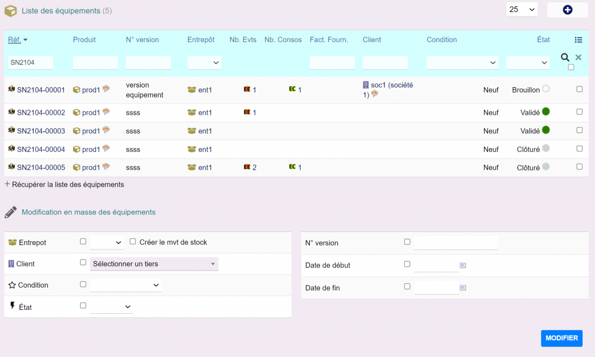Open the calendar picker for "Date de fin"
This screenshot has height=357, width=595.
(463, 287)
